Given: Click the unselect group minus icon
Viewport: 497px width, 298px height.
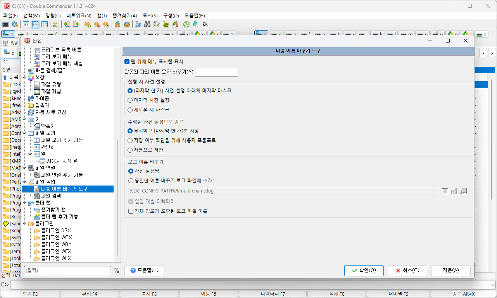Looking at the screenshot, I should (x=97, y=24).
